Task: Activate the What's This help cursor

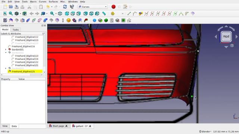Action: (72, 7)
